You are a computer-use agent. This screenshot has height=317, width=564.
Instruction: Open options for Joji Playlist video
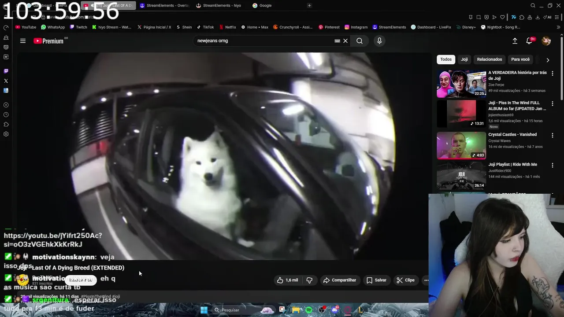[x=553, y=165]
